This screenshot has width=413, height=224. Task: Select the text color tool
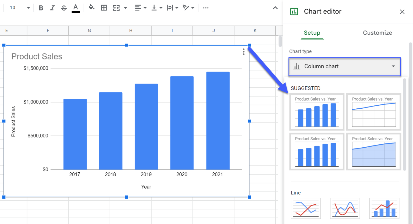point(76,8)
